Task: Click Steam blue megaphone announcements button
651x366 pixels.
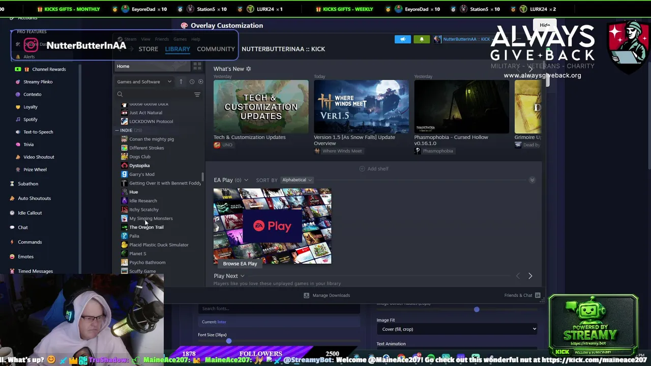Action: (402, 39)
